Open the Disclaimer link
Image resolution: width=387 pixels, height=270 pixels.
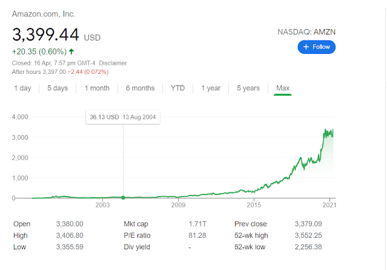[113, 63]
